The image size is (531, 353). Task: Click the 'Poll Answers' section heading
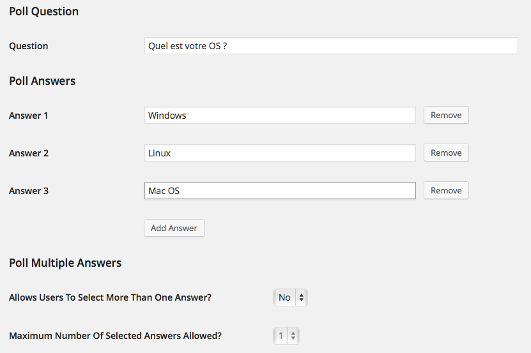click(x=42, y=81)
